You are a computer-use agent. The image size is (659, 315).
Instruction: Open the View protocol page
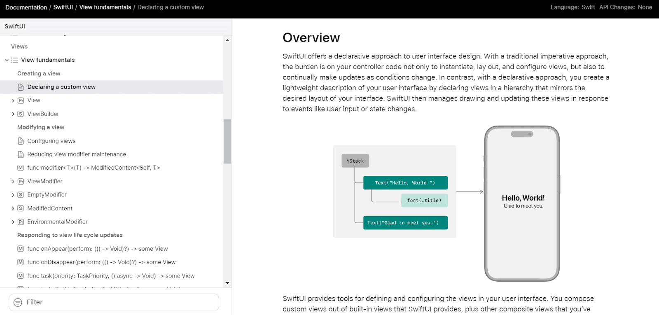click(34, 100)
